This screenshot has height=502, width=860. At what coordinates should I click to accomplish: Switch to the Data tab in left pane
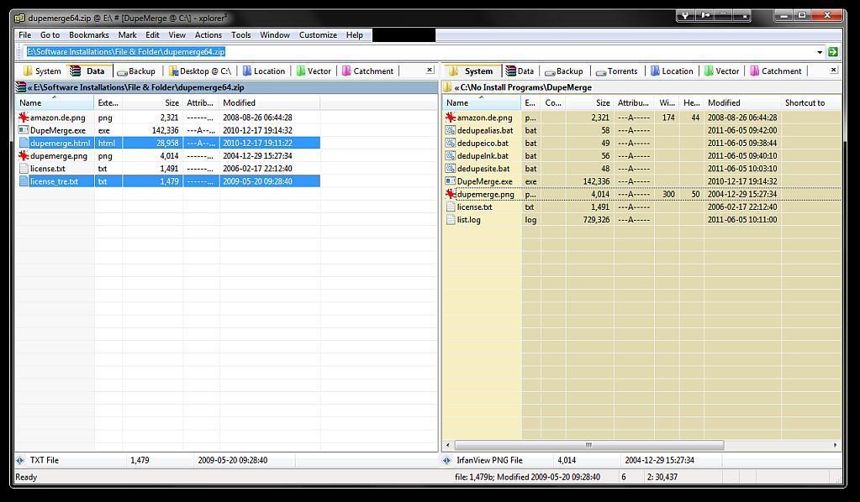pyautogui.click(x=89, y=71)
